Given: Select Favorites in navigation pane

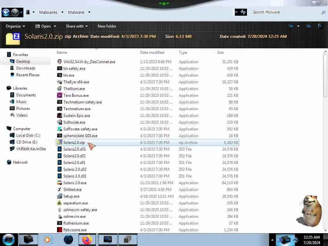Looking at the screenshot, I should [x=20, y=54].
